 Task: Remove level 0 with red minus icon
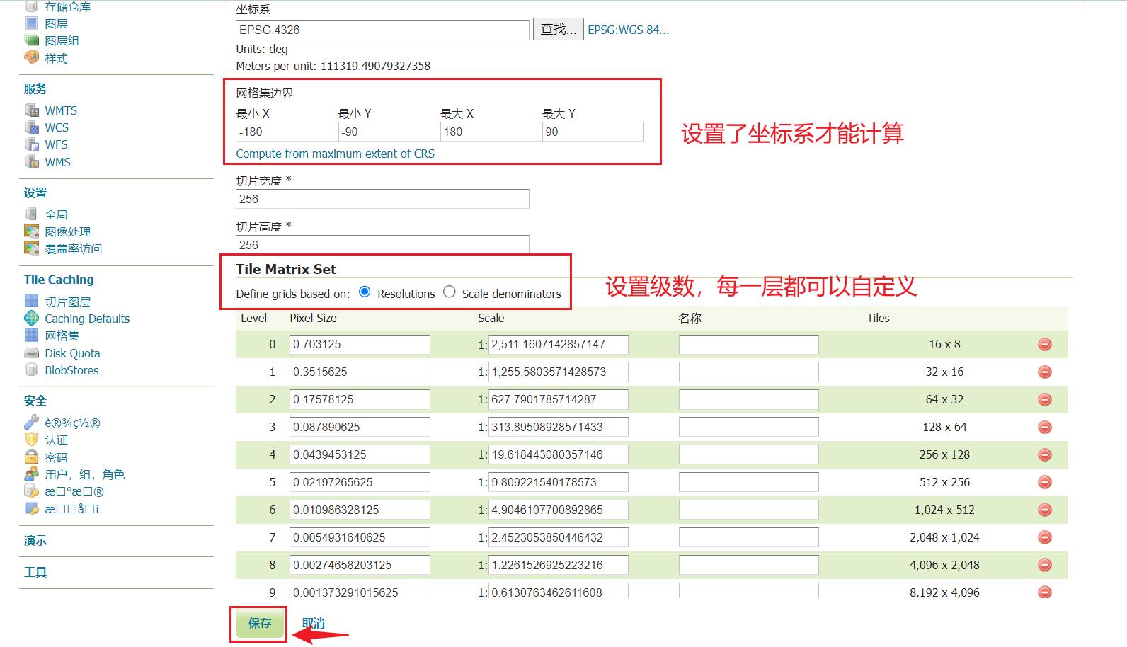coord(1044,345)
